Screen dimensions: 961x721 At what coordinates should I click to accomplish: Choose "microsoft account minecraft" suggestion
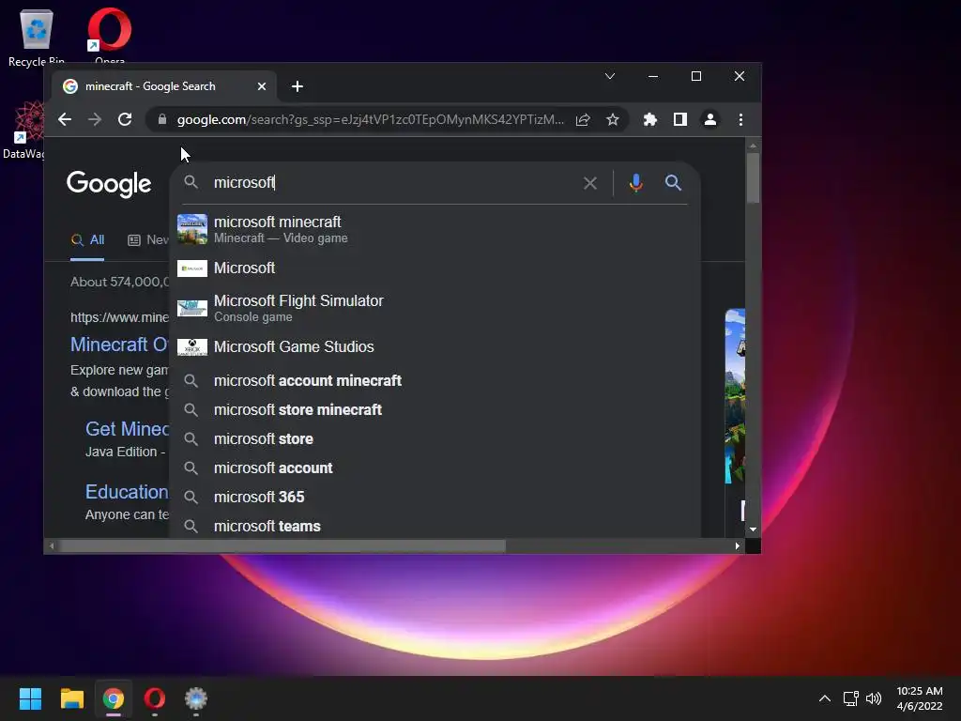(x=435, y=381)
